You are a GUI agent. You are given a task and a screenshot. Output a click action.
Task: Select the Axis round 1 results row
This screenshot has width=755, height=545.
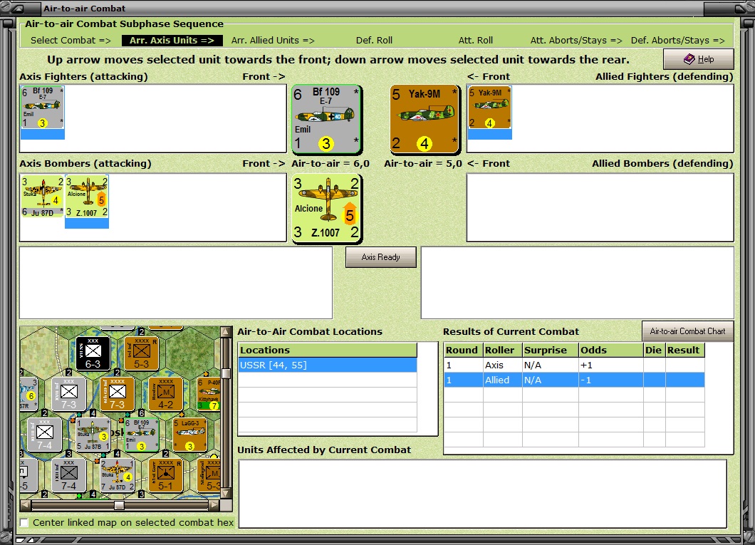(574, 365)
